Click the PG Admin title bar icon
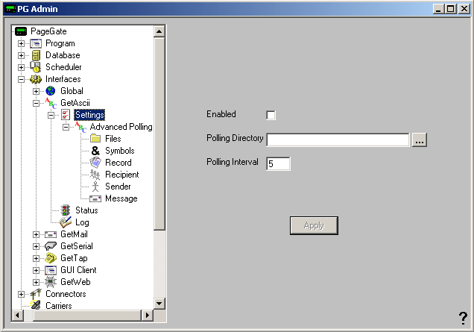474x332 pixels. point(11,9)
